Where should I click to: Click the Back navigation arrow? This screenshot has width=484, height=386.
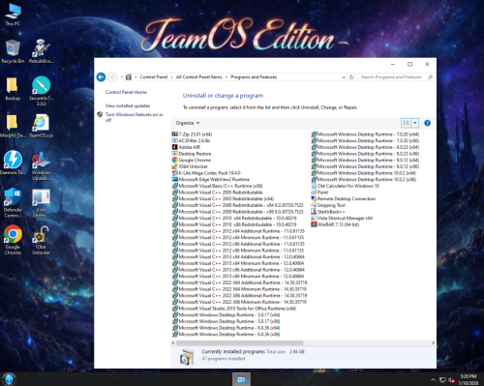click(x=101, y=77)
